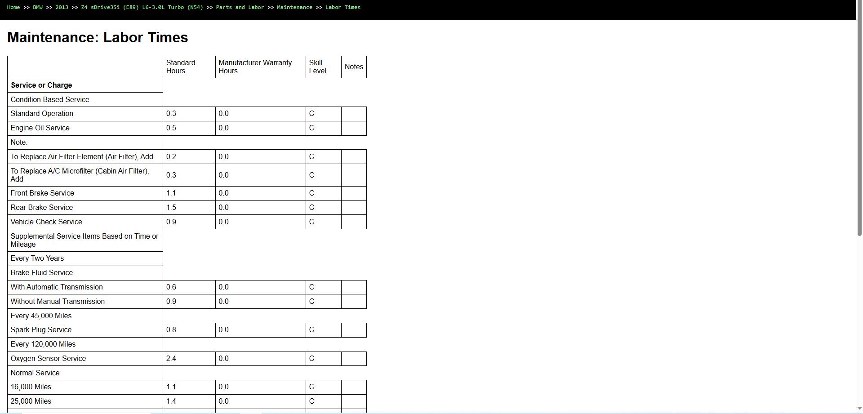This screenshot has width=863, height=414.
Task: Click standard hours 1.4 for 25,000 Miles
Action: [x=189, y=401]
